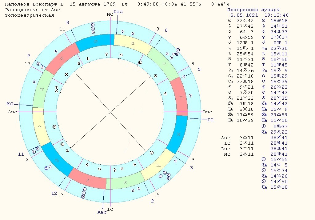315x220 pixels.
Task: Click the Cancer sign glyph on the zodiac wheel
Action: [96, 42]
